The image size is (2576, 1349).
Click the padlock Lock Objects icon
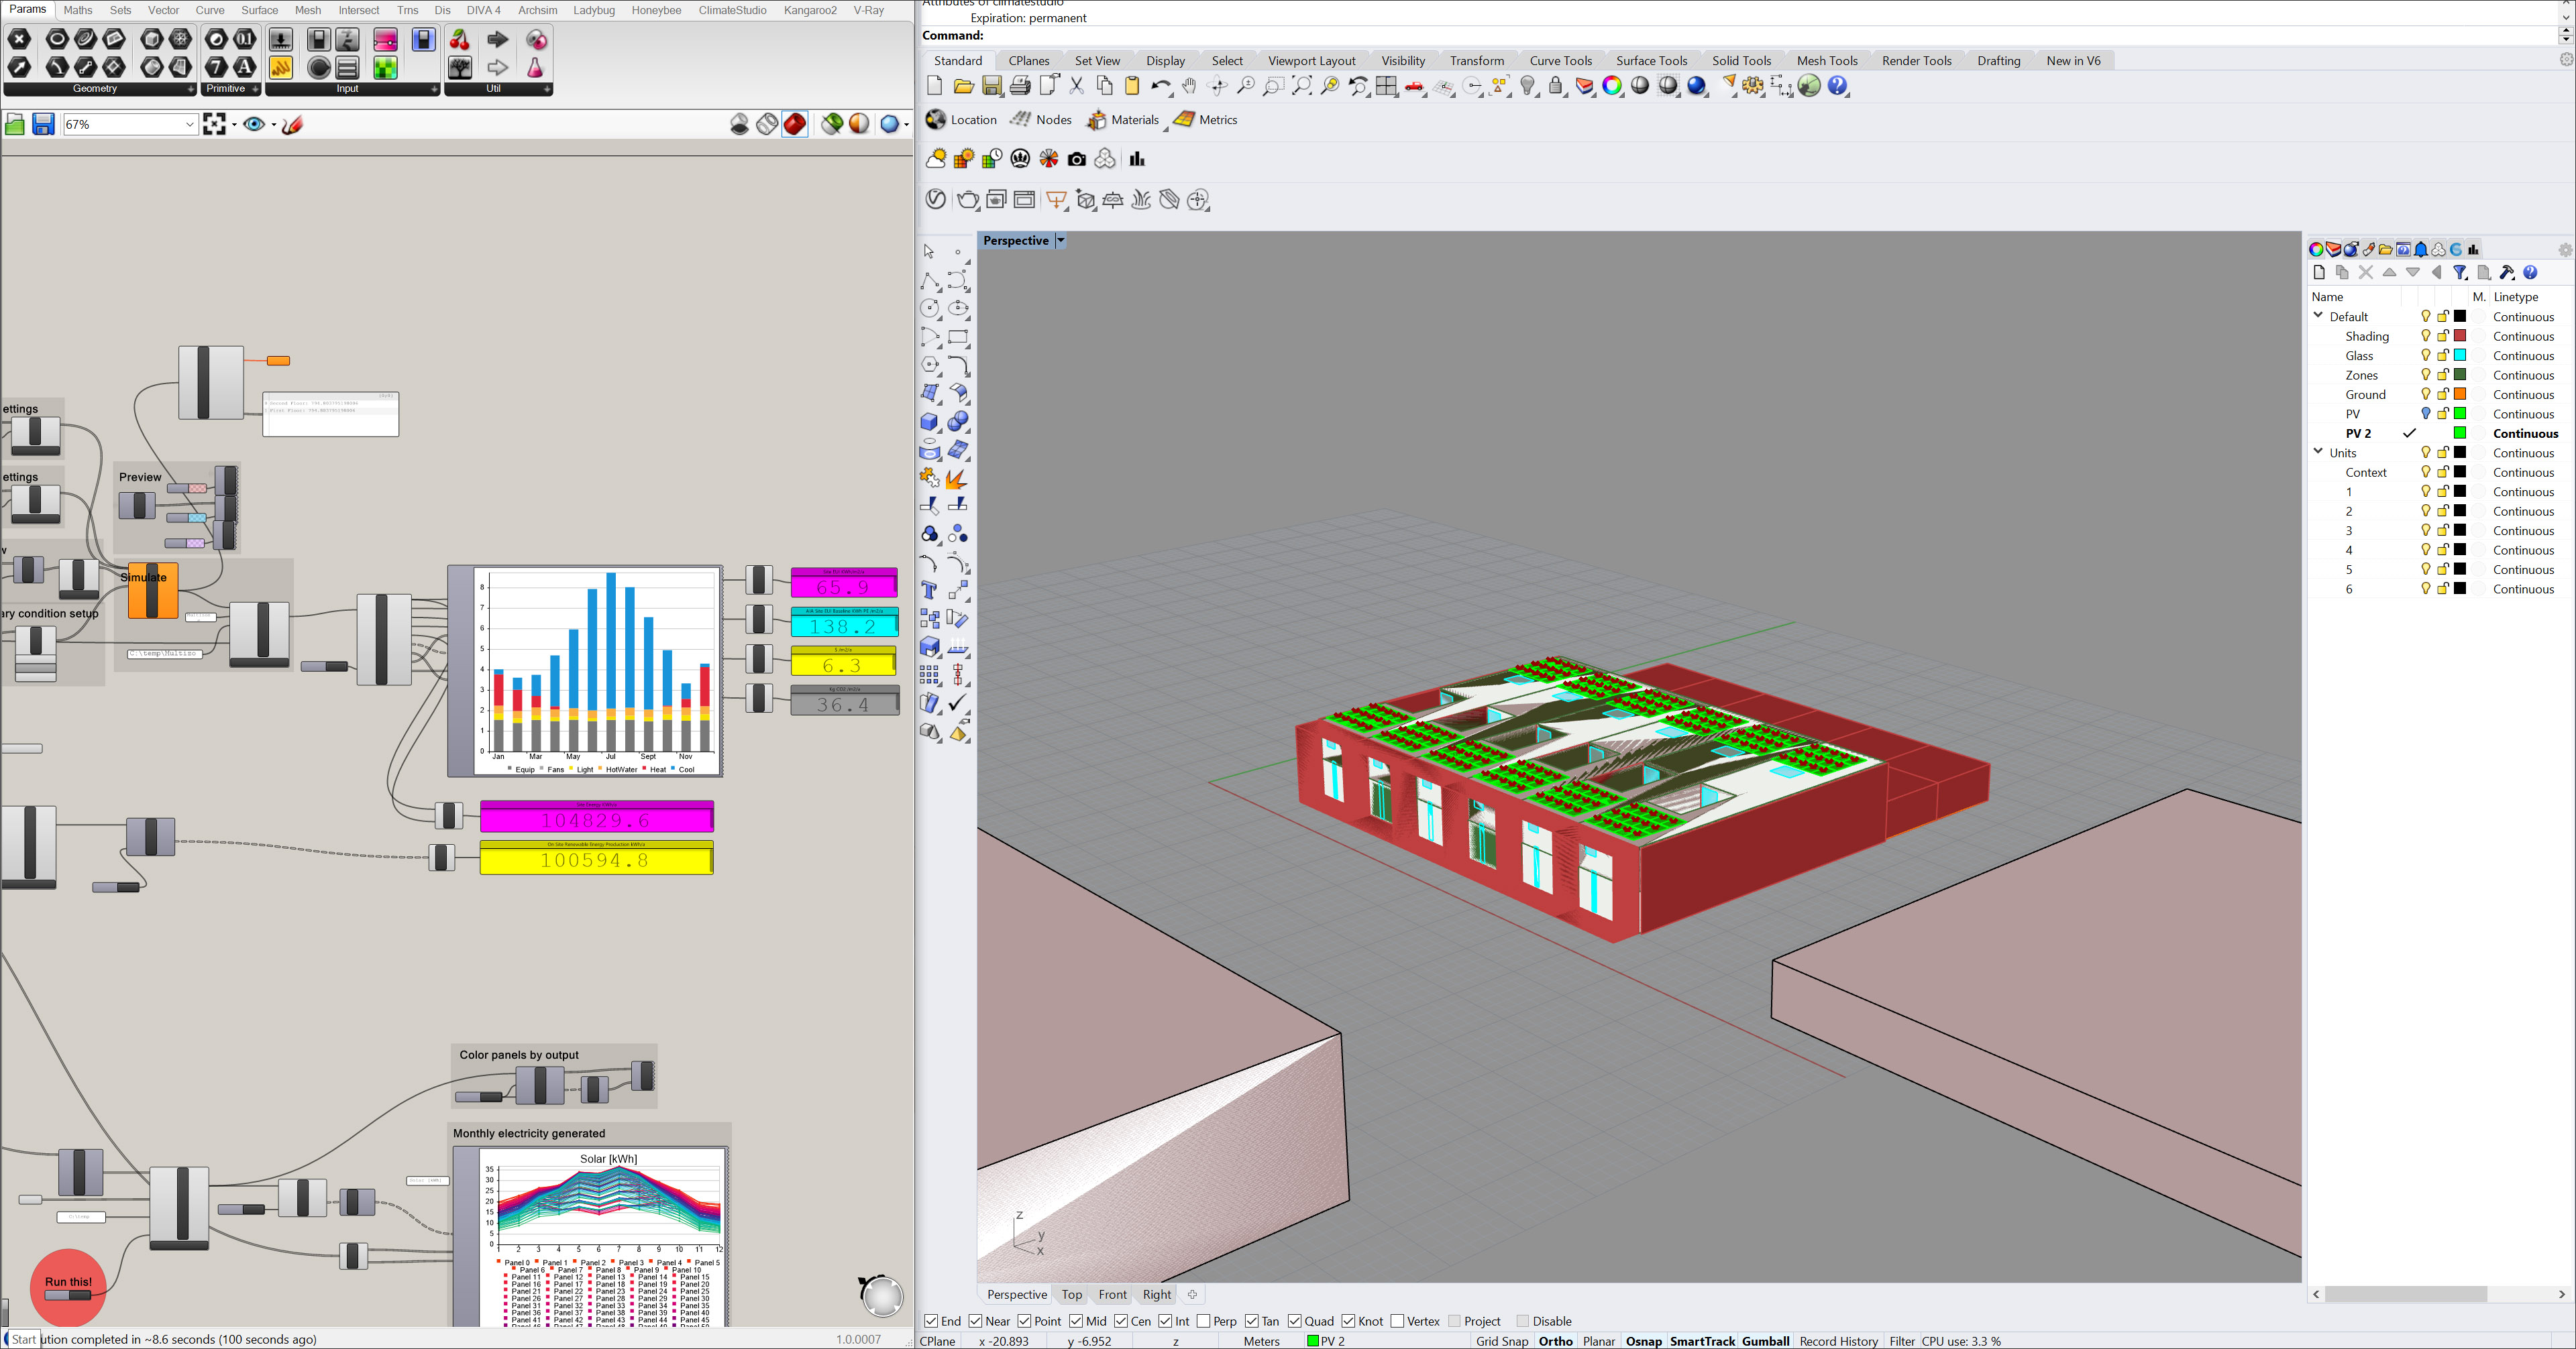[1556, 86]
